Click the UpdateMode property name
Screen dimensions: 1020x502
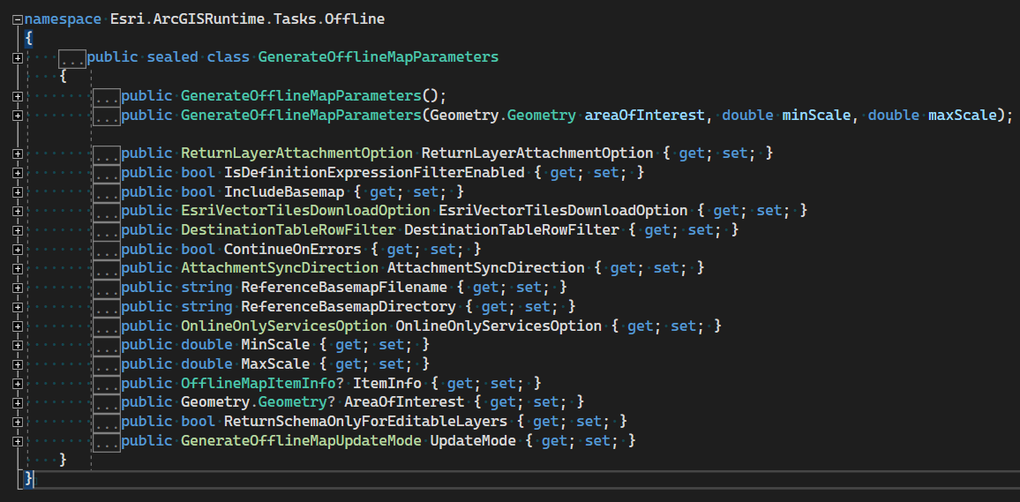[x=473, y=441]
